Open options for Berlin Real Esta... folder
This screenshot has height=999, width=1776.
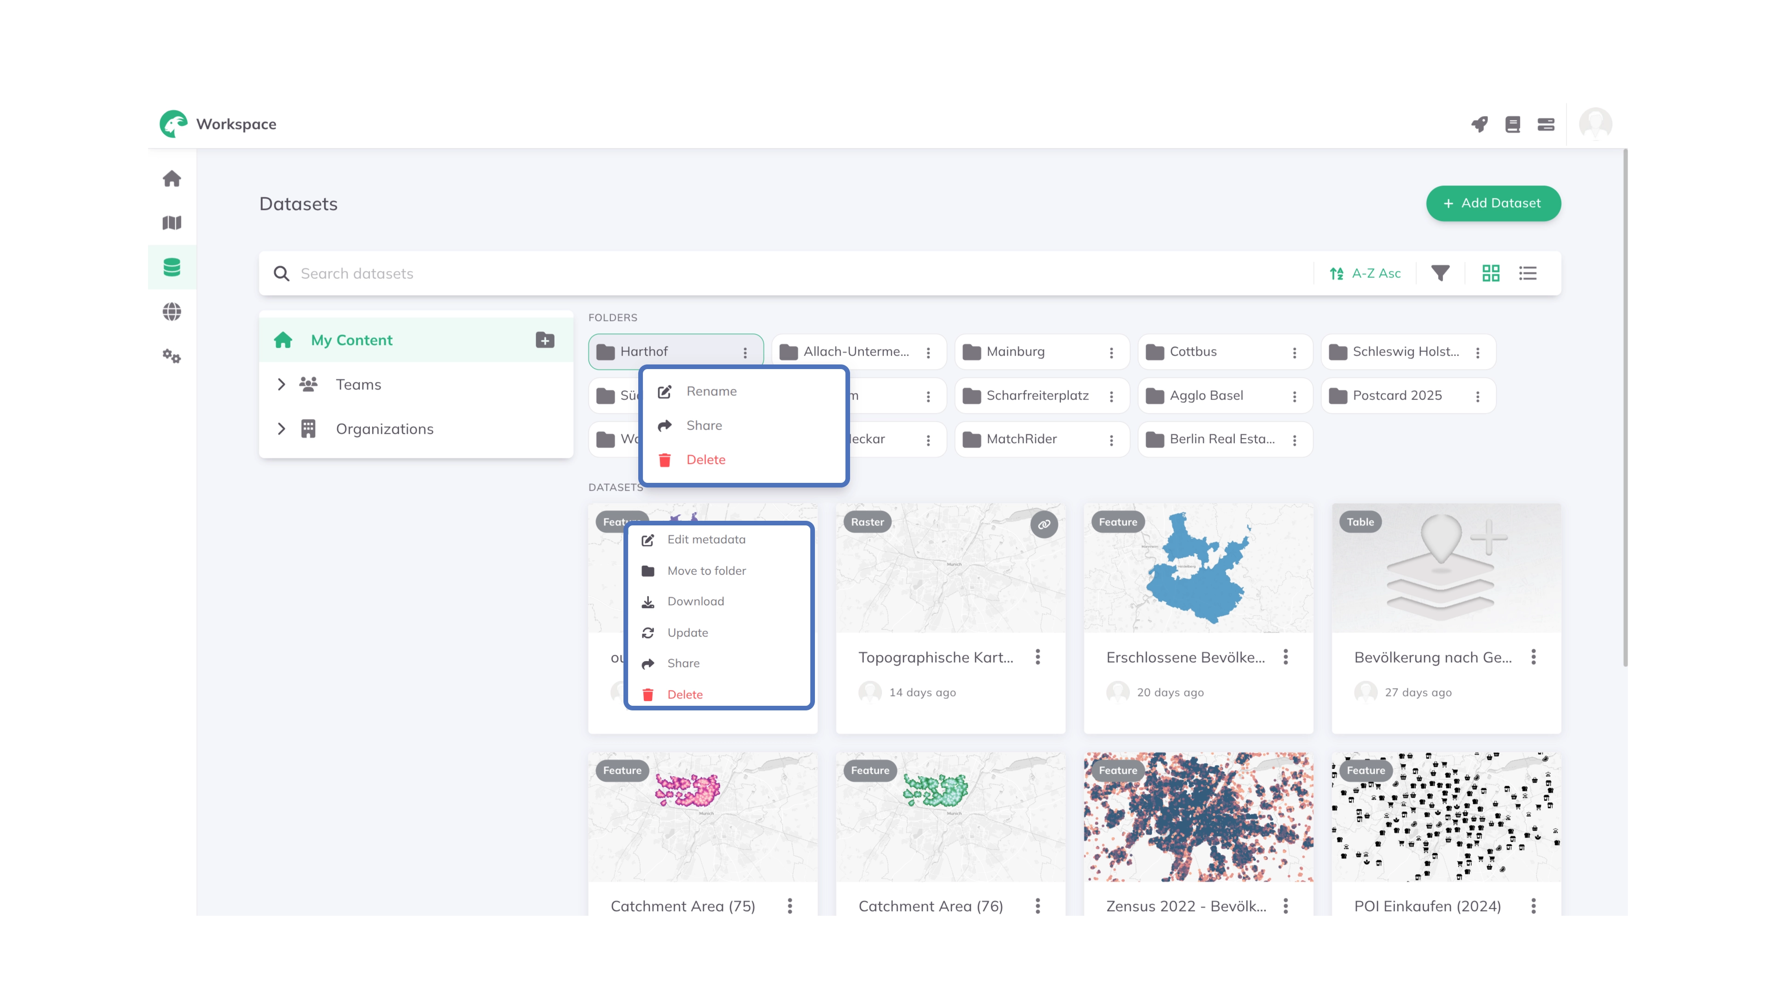pos(1294,440)
